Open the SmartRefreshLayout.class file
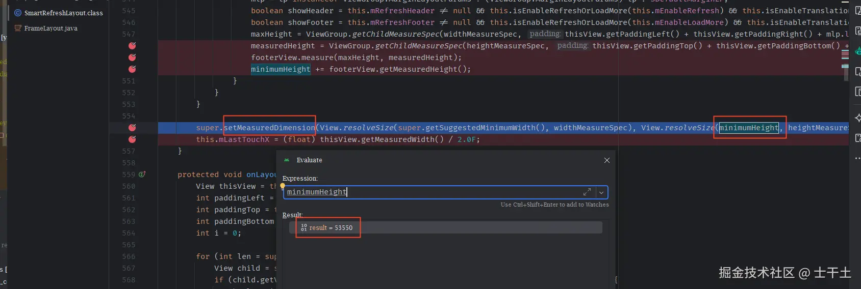Screen dimensions: 861x289 click(x=64, y=13)
